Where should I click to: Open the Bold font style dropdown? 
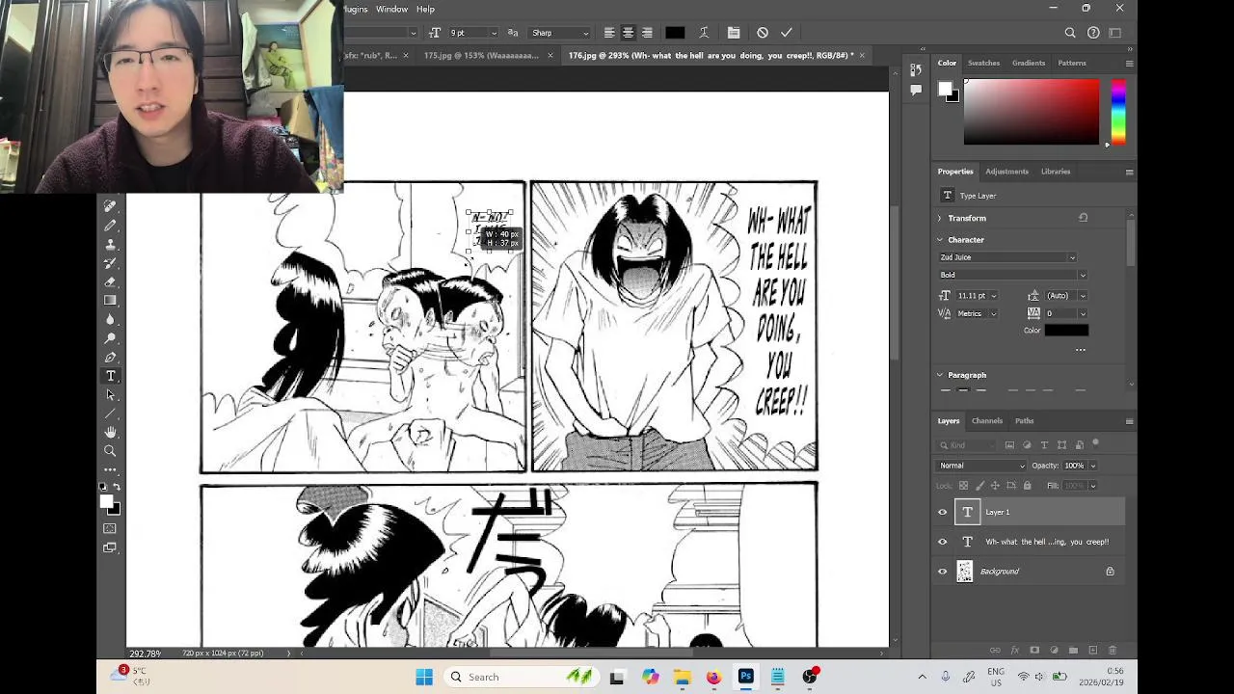point(1012,275)
